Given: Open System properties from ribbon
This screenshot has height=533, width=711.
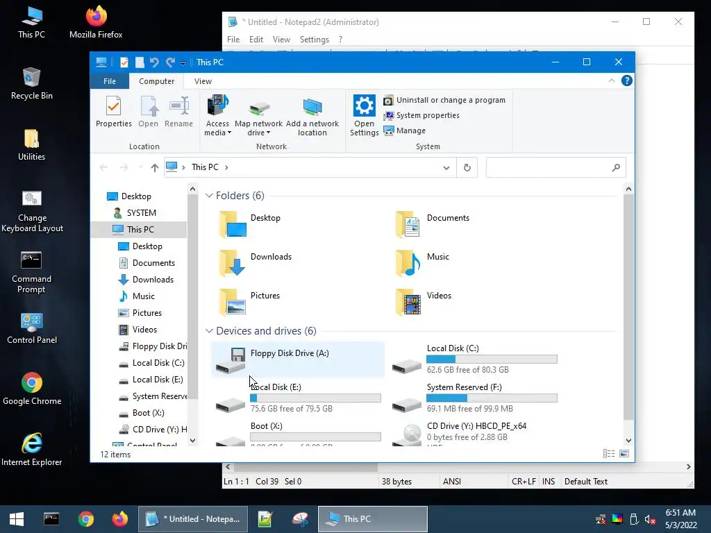Looking at the screenshot, I should [x=421, y=116].
